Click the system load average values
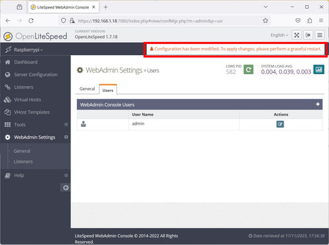 click(286, 72)
